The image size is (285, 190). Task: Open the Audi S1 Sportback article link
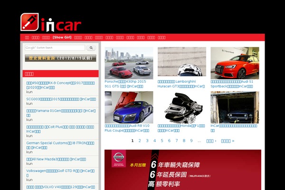pos(232,84)
